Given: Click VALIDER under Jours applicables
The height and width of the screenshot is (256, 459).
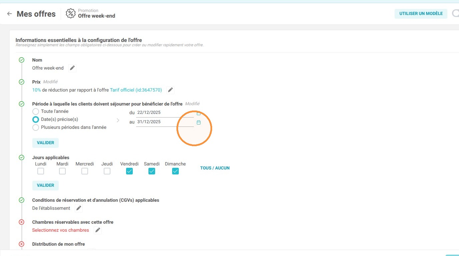Looking at the screenshot, I should pyautogui.click(x=45, y=185).
